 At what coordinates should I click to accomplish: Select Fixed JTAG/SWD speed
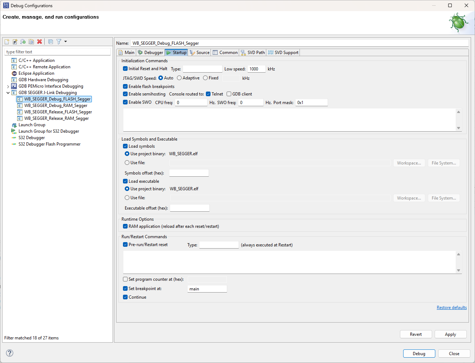(x=205, y=78)
